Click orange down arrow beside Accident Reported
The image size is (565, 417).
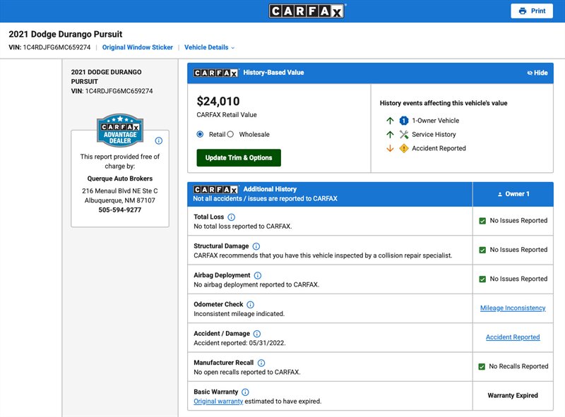(390, 148)
